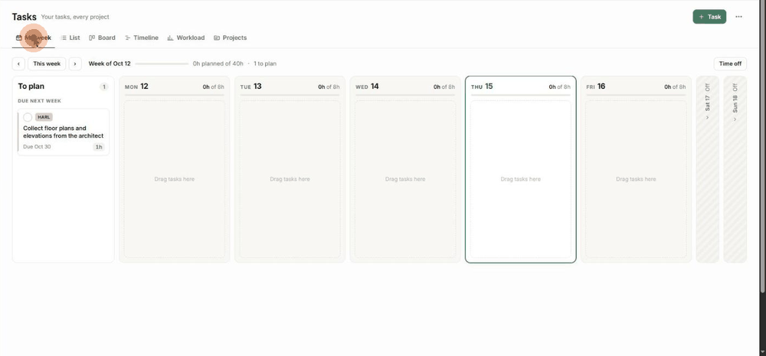
Task: Click the page vertical scrollbar
Action: (x=763, y=146)
